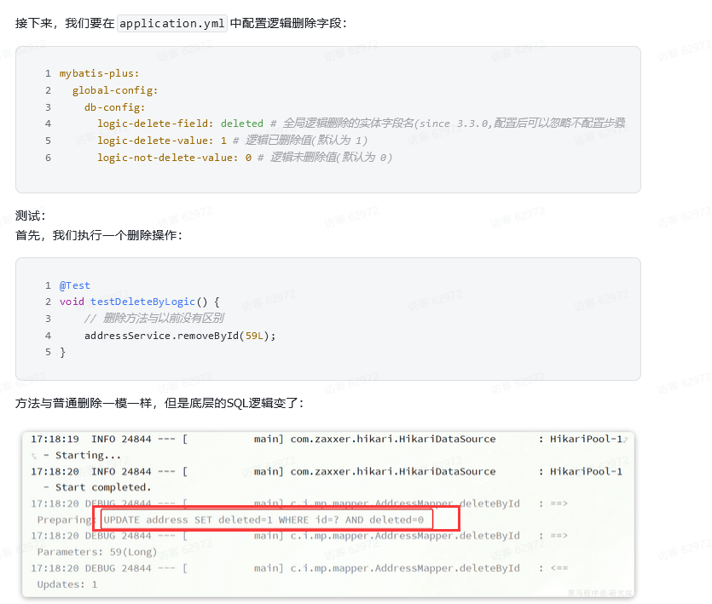
Task: Click the 'void testDeleteByLogic() {' line
Action: pyautogui.click(x=139, y=302)
